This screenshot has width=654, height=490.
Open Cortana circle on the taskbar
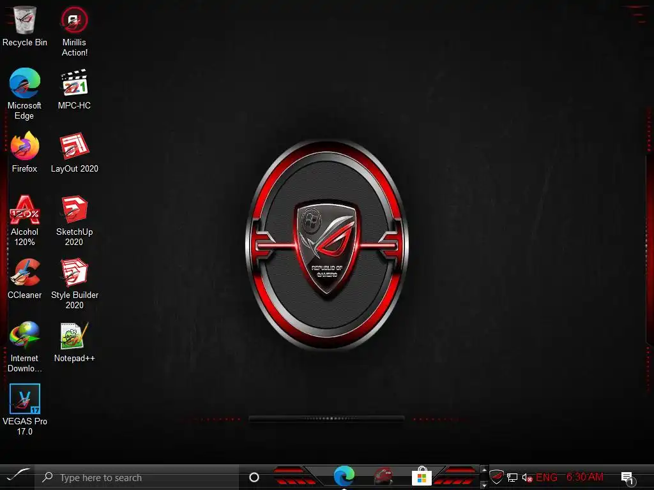point(254,477)
